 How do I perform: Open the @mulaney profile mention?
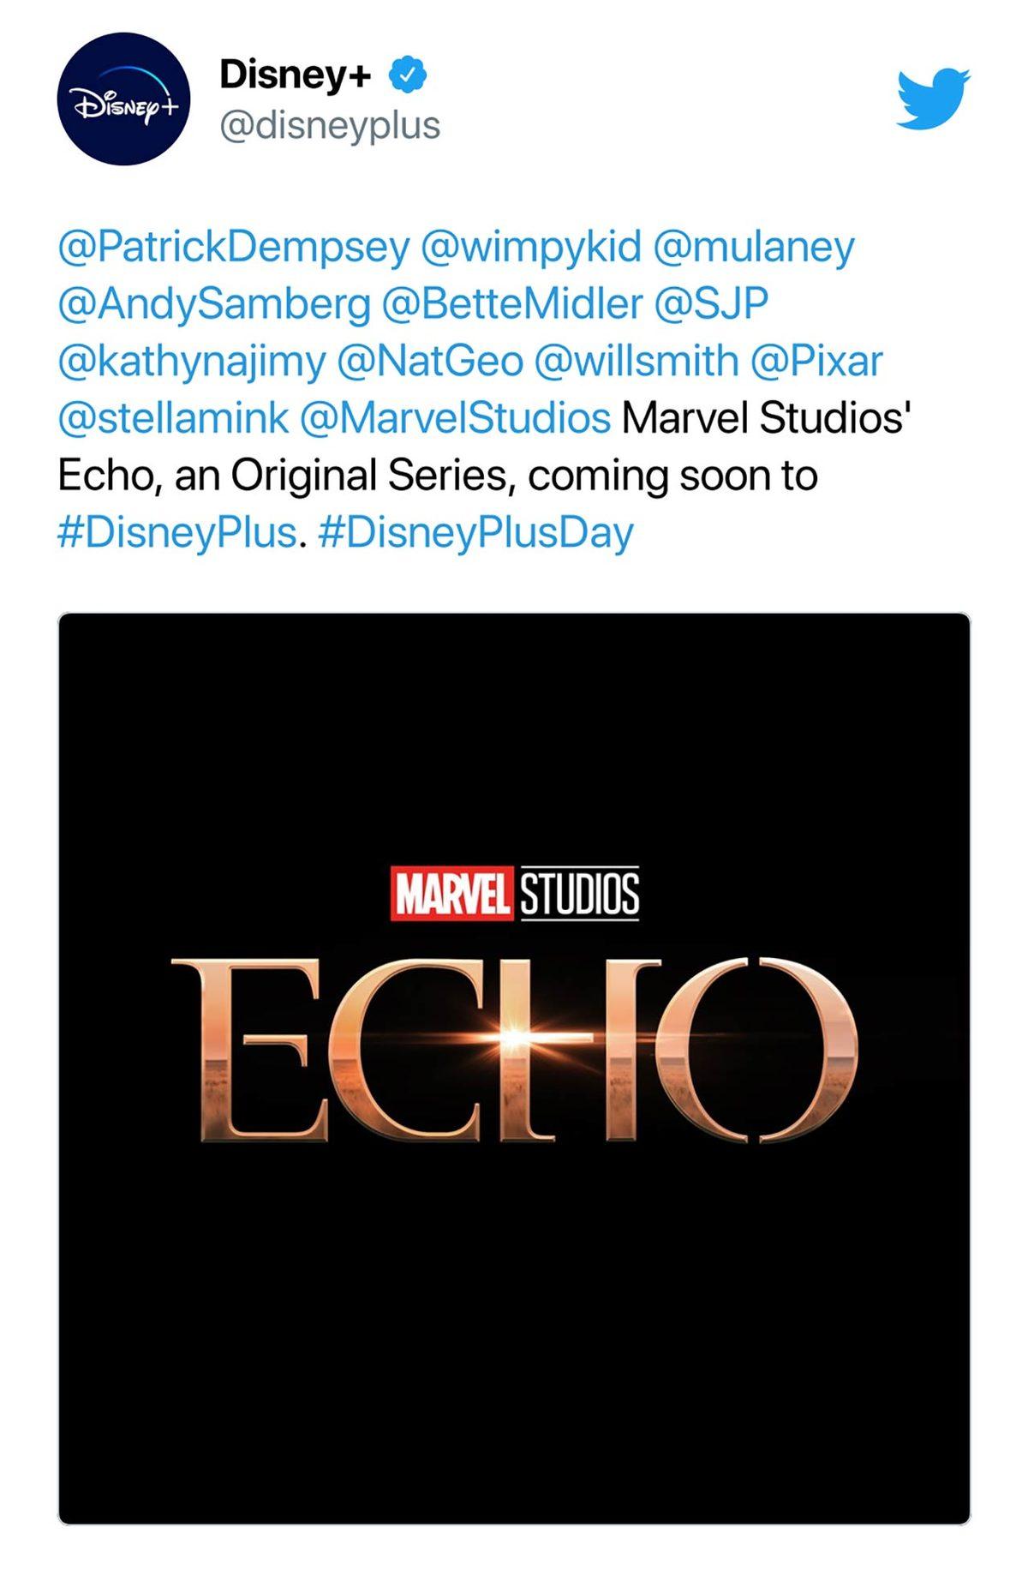pos(754,248)
